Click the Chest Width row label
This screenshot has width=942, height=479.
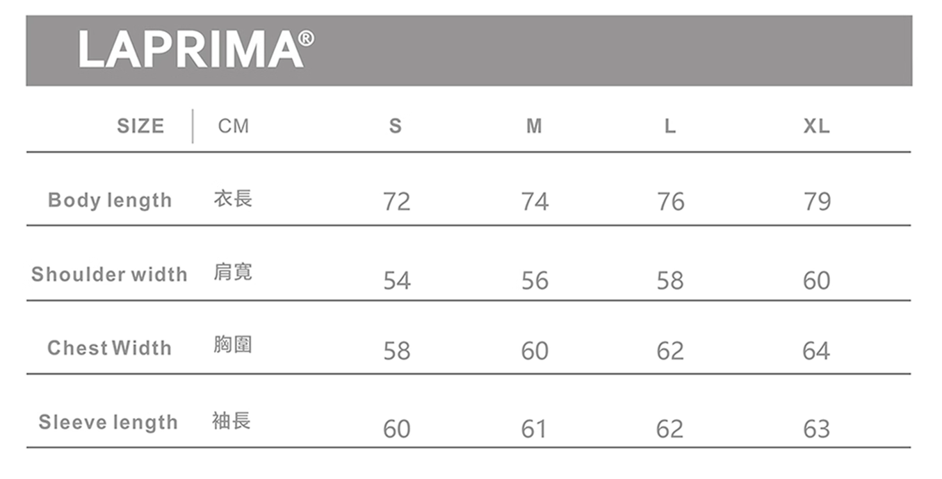[x=109, y=348]
